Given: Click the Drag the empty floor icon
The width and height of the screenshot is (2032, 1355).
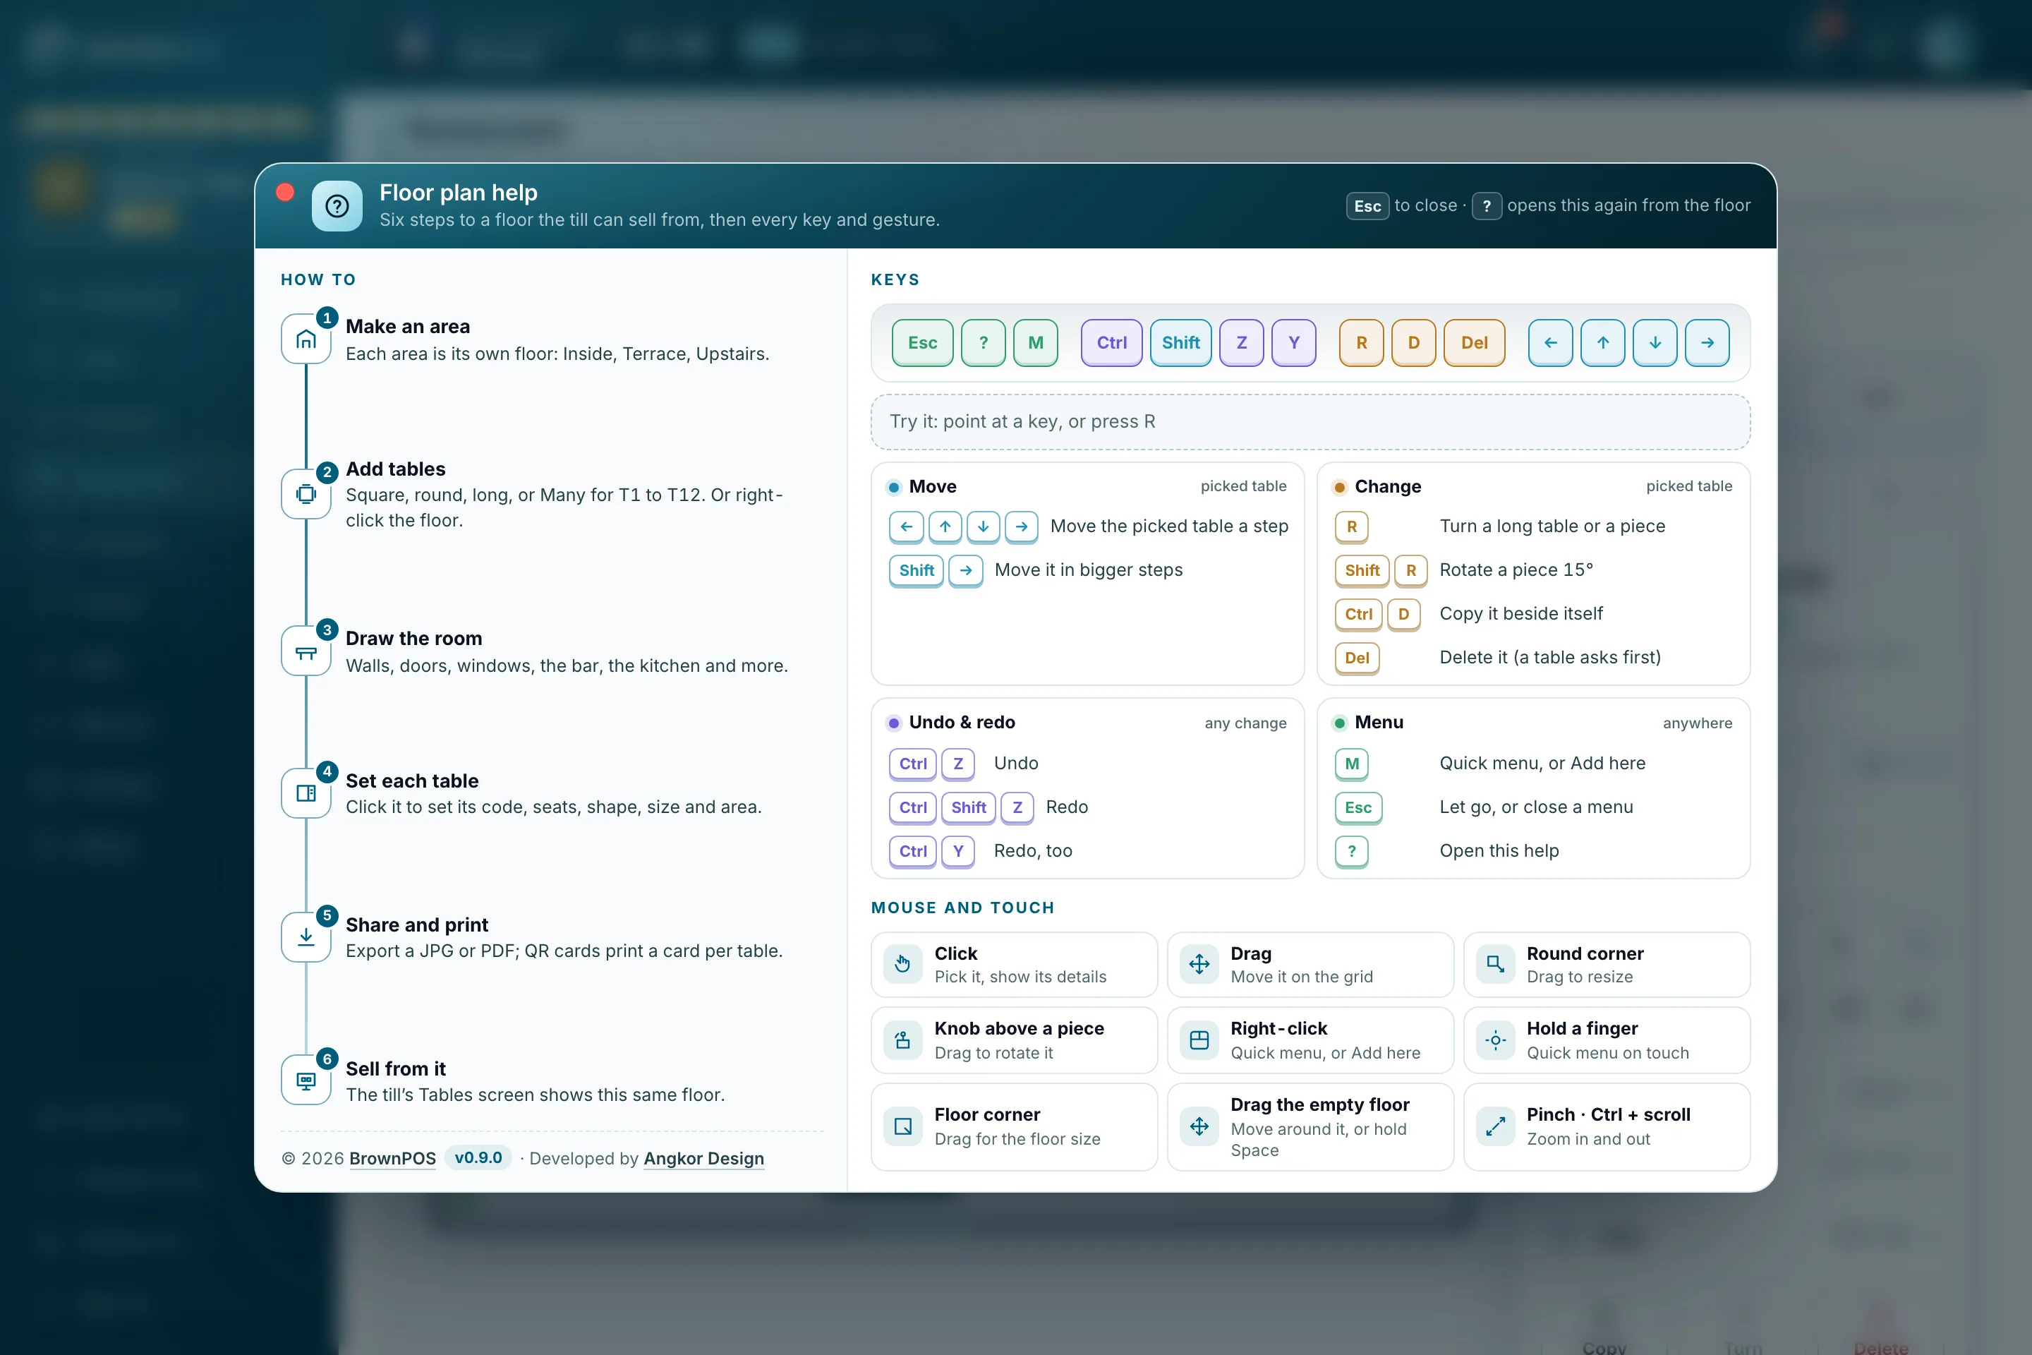Looking at the screenshot, I should [x=1199, y=1127].
